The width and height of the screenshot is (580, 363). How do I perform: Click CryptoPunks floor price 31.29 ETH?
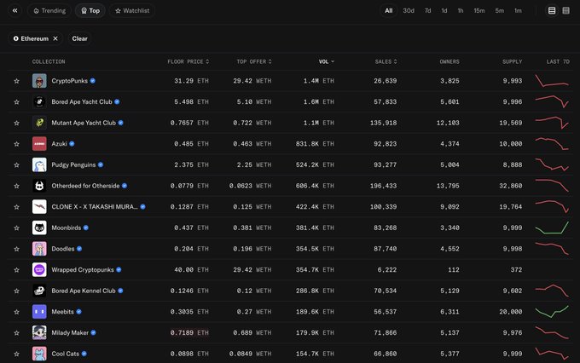pyautogui.click(x=191, y=81)
